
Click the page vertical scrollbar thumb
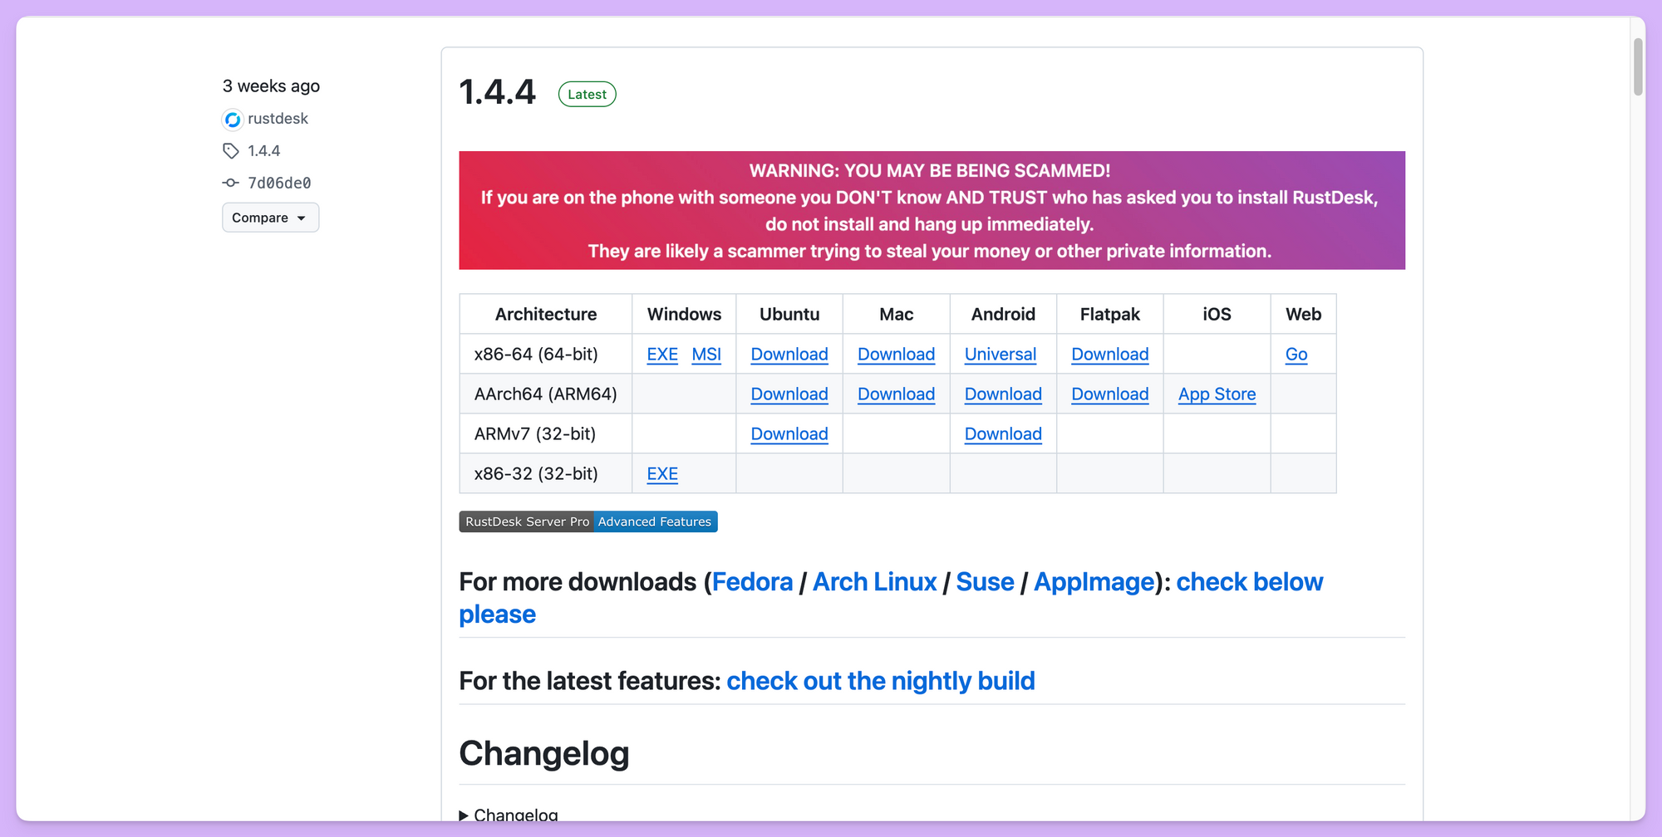pyautogui.click(x=1638, y=66)
